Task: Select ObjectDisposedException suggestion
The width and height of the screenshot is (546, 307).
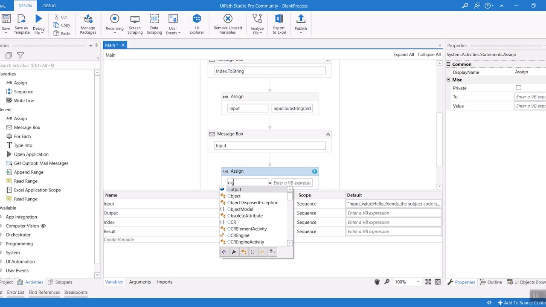Action: pyautogui.click(x=254, y=203)
